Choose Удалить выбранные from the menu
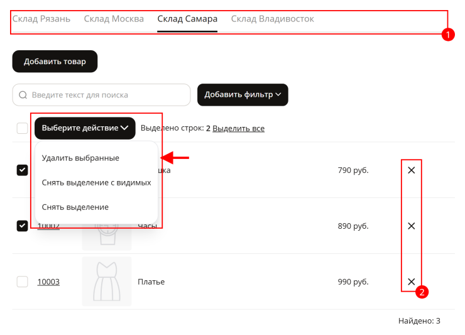This screenshot has height=335, width=465. pyautogui.click(x=80, y=158)
